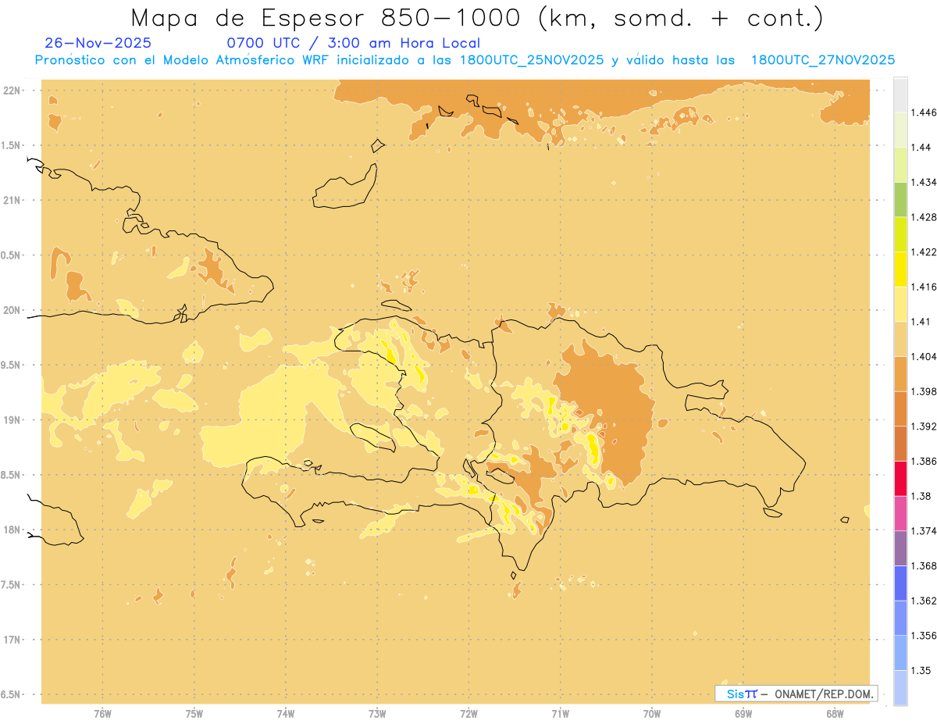
Task: Click the pale yellow 1.404–1.41 legend swatch
Action: click(900, 339)
